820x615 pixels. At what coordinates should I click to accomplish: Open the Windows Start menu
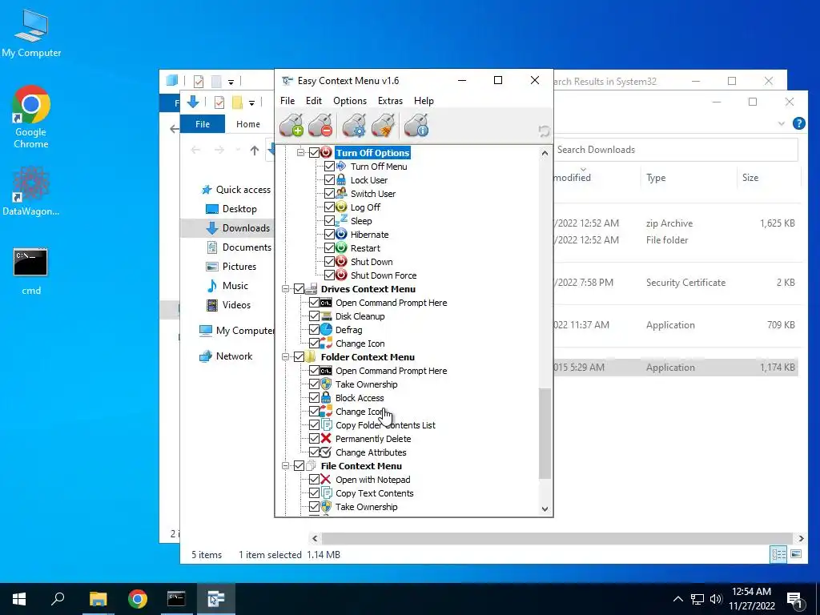coord(19,599)
